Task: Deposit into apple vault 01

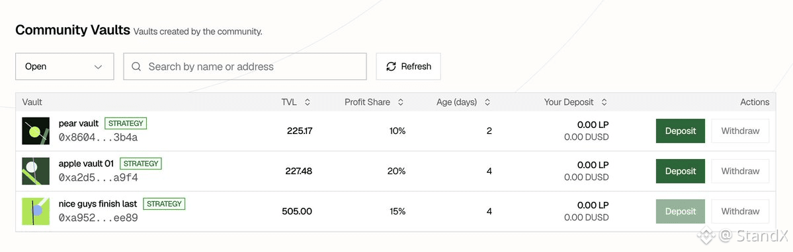Action: pos(680,172)
